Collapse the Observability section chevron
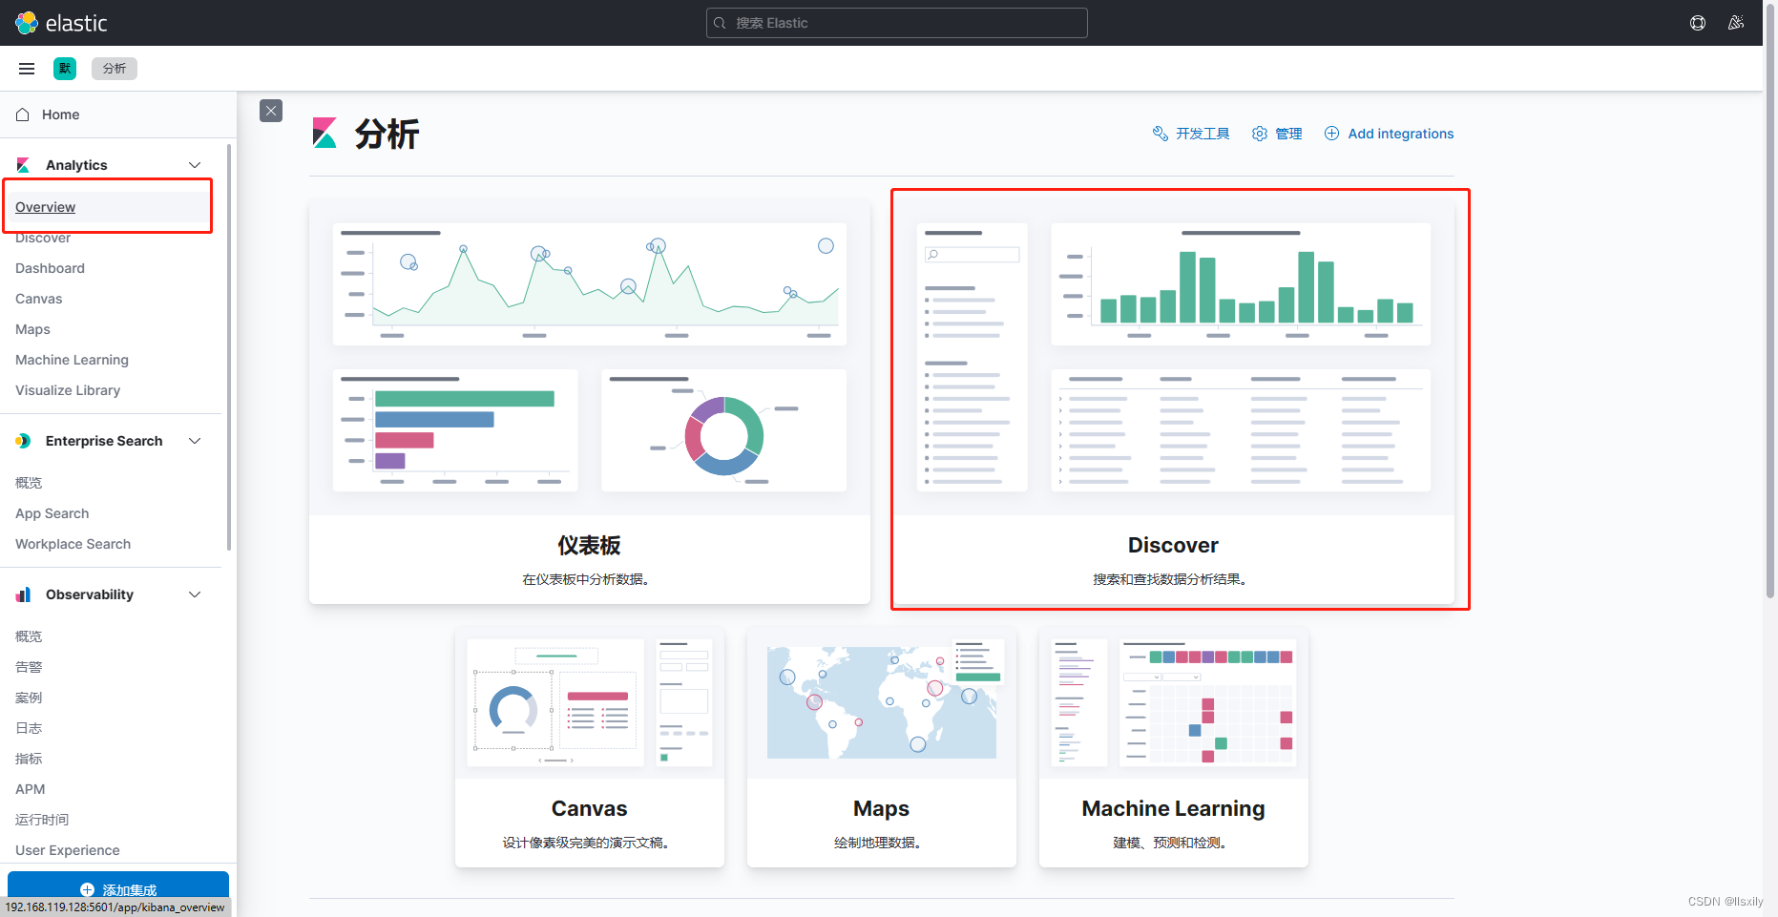Viewport: 1778px width, 917px height. pyautogui.click(x=195, y=594)
